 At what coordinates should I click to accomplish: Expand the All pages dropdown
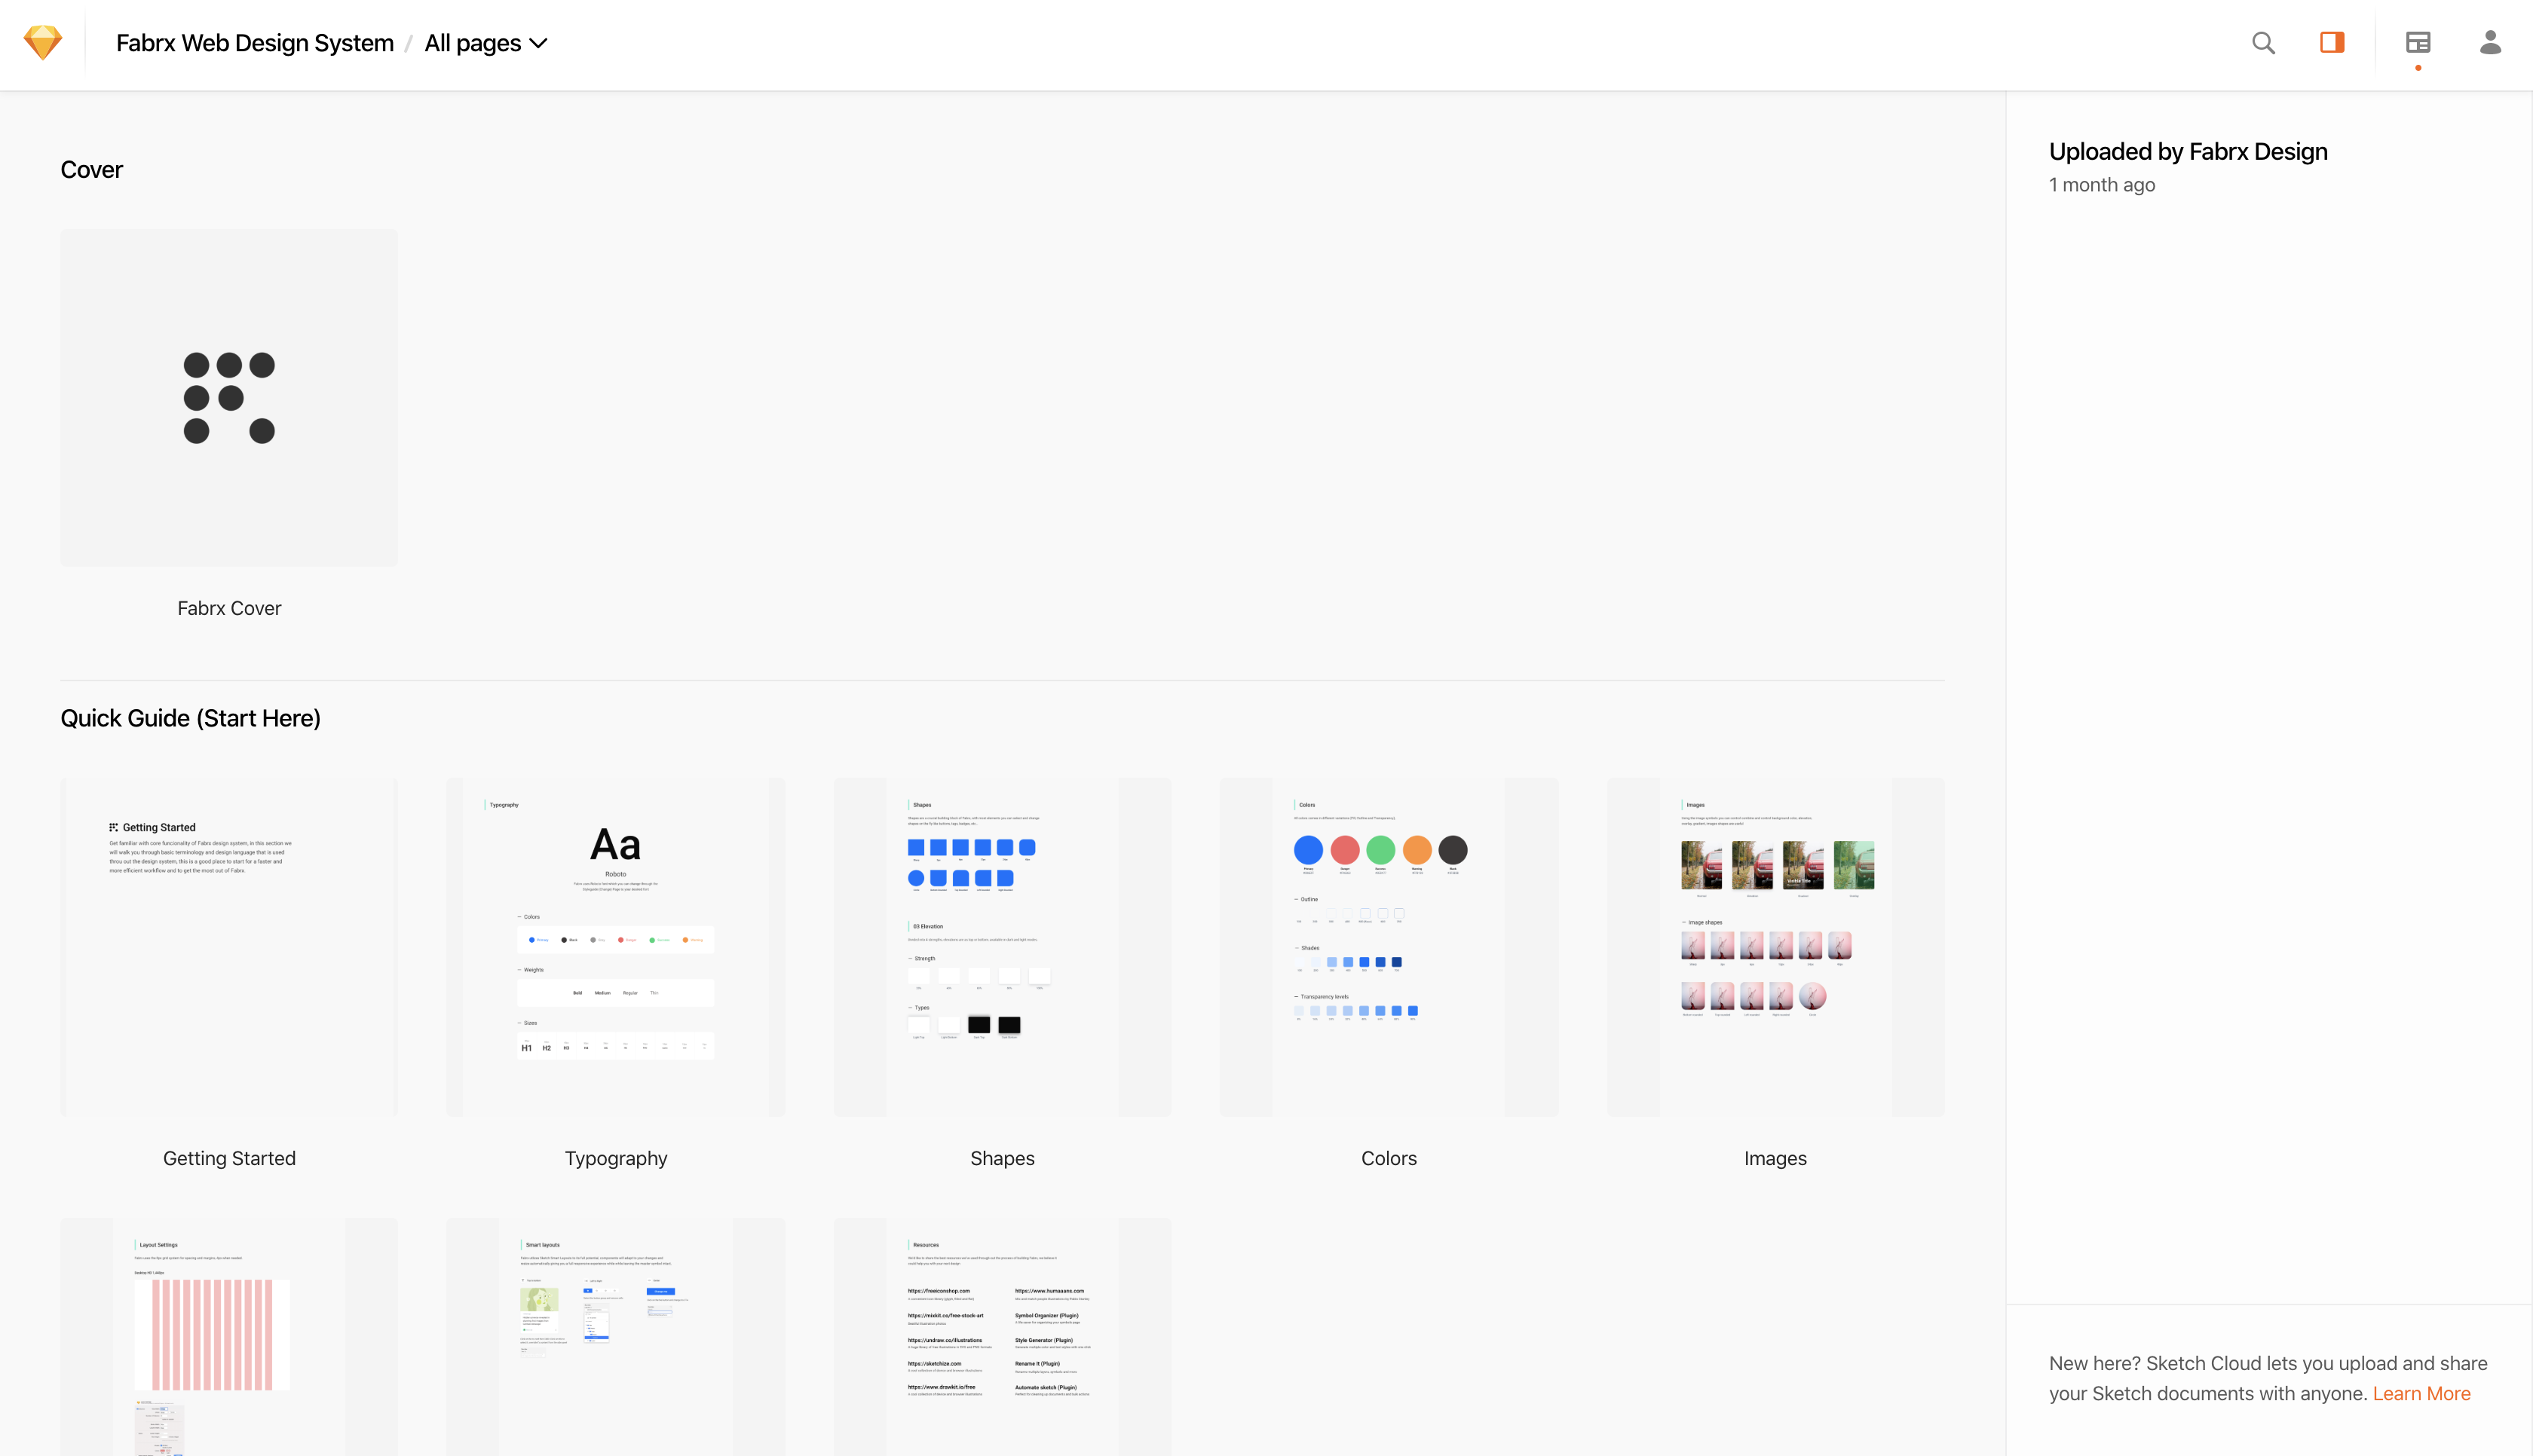473,43
